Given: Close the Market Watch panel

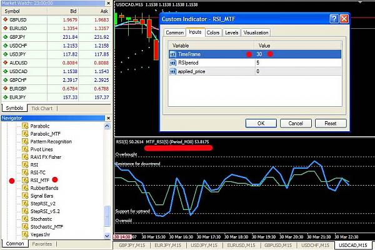Looking at the screenshot, I should 108,3.
